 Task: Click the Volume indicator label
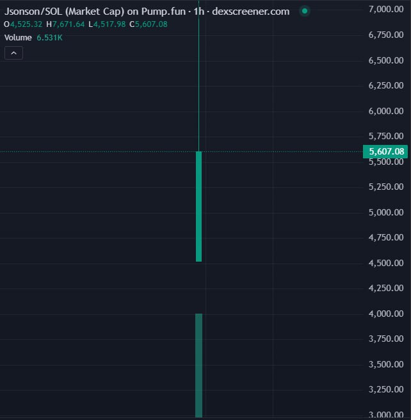[18, 38]
